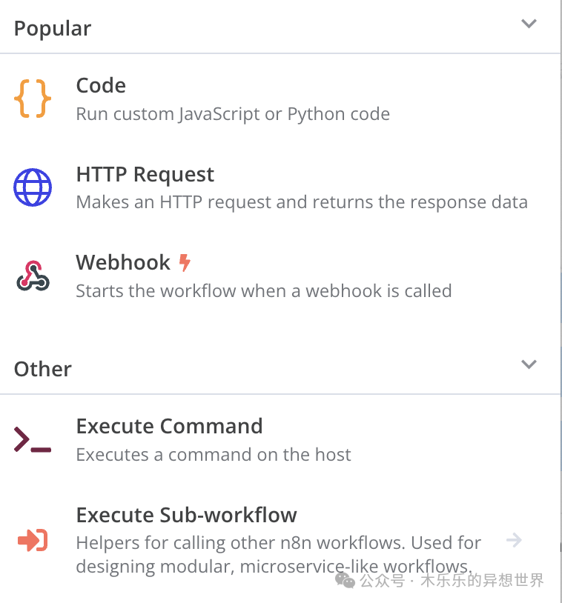Click 'Starts the workflow when a webhook' description
562x603 pixels.
tap(264, 291)
